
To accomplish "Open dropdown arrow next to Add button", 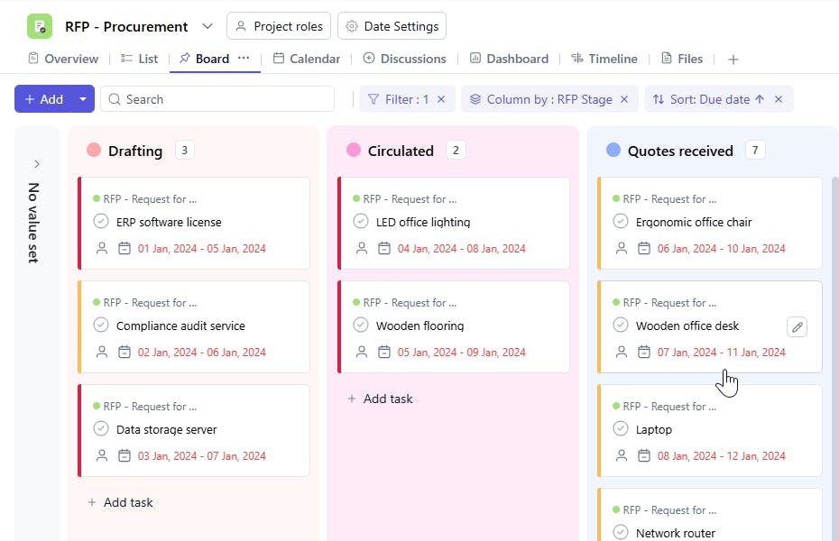I will click(x=82, y=99).
